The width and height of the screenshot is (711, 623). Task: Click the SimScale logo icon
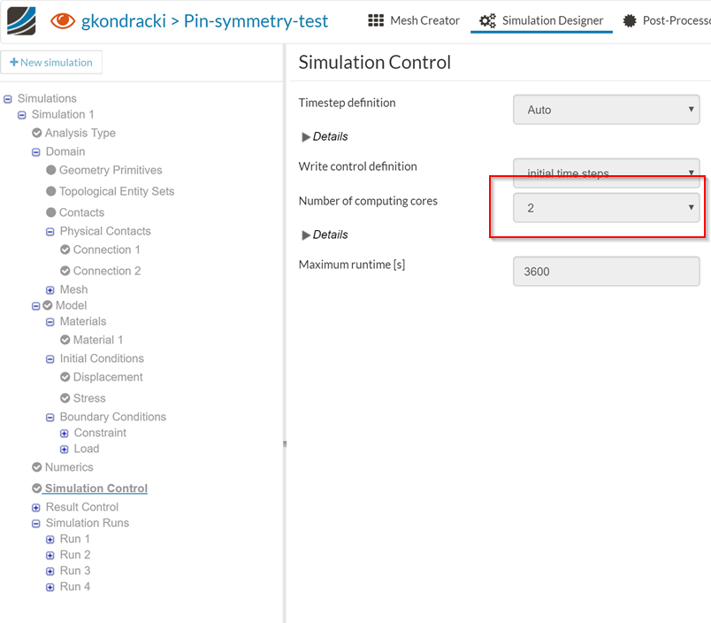click(x=21, y=20)
